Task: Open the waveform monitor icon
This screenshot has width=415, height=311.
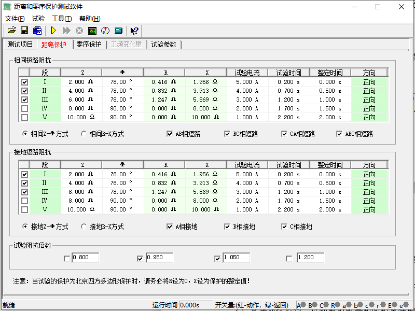Action: pos(92,31)
